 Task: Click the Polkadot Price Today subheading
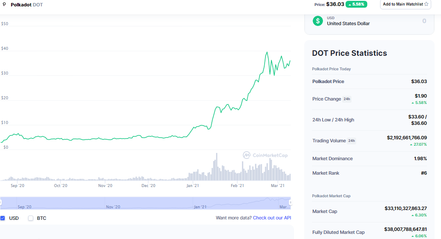331,69
